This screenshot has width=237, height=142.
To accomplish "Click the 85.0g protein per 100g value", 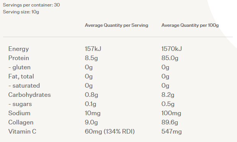I will point(170,58).
